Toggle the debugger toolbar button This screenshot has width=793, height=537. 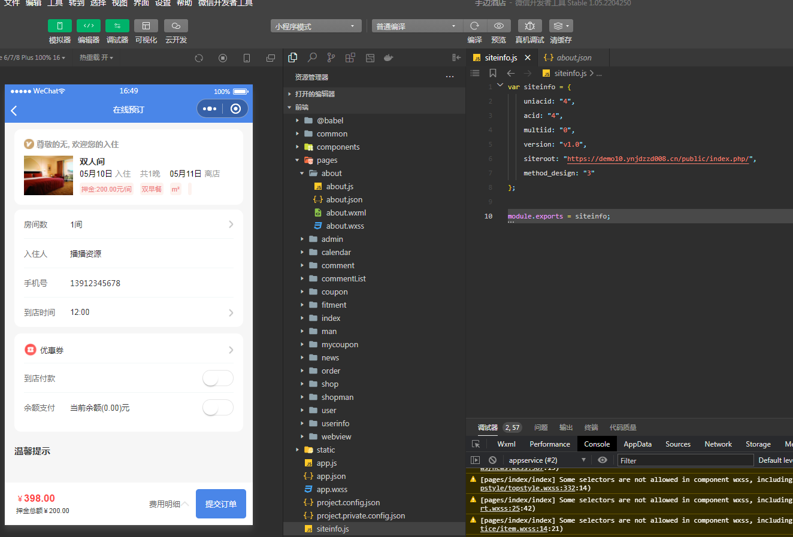pyautogui.click(x=117, y=26)
